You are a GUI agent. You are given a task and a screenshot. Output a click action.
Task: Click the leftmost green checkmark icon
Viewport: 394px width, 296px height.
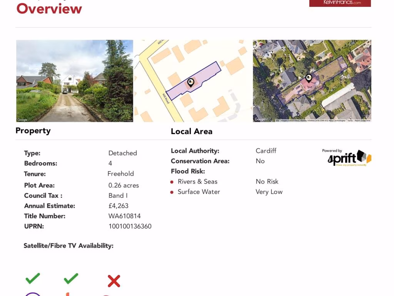[33, 278]
